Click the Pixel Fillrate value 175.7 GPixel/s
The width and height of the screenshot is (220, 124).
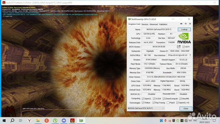(149, 64)
